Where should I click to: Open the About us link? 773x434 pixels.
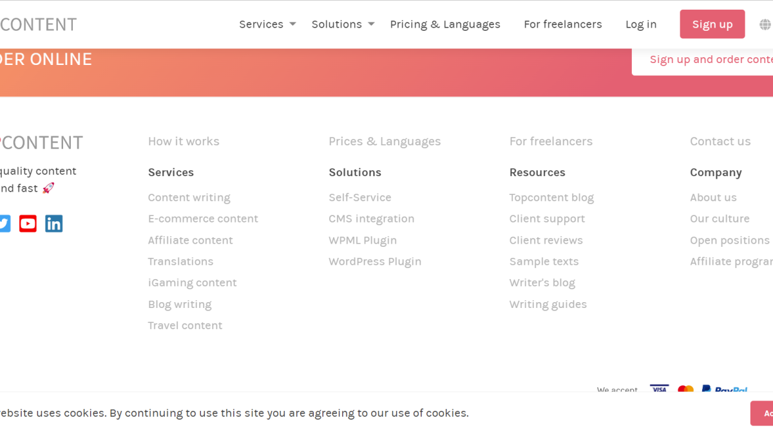tap(713, 197)
